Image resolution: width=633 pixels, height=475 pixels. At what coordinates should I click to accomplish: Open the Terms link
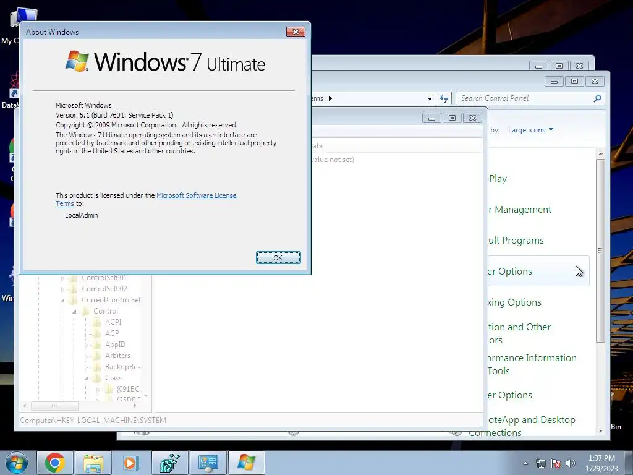pyautogui.click(x=64, y=203)
